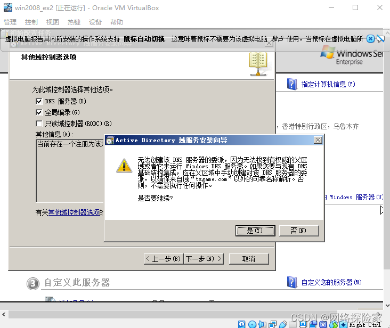
Task: Click the don't-show-again notification icon
Action: pyautogui.click(x=380, y=39)
